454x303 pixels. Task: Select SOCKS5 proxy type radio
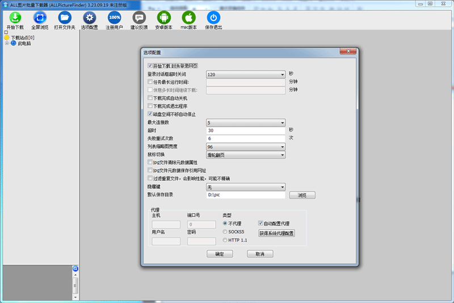(x=225, y=232)
